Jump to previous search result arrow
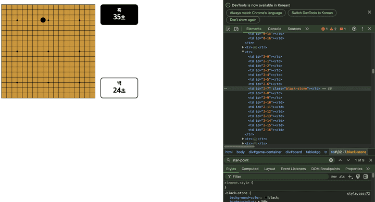375x202 pixels. click(x=340, y=160)
